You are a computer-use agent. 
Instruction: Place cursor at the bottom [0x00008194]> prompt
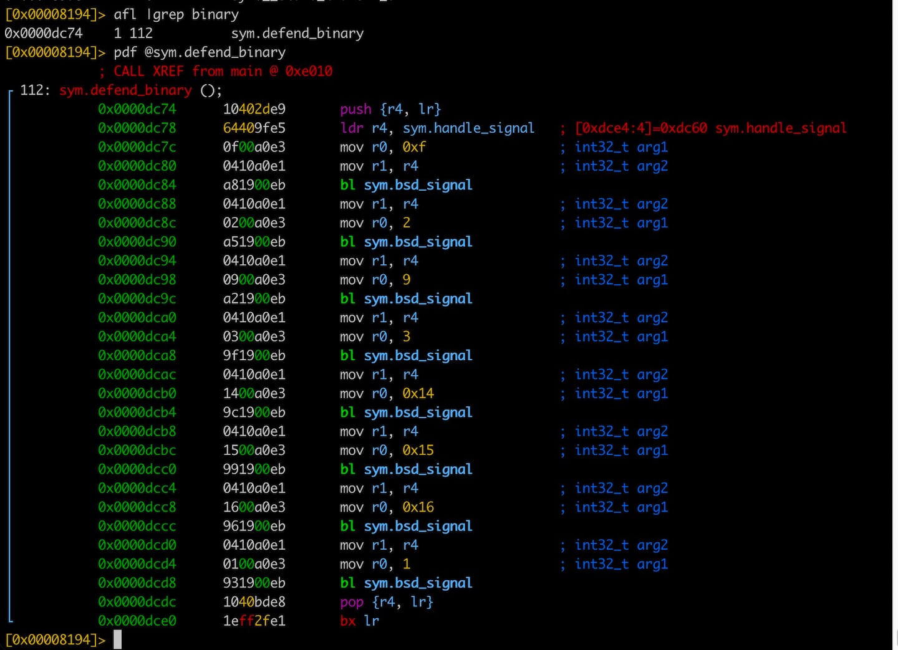[117, 640]
